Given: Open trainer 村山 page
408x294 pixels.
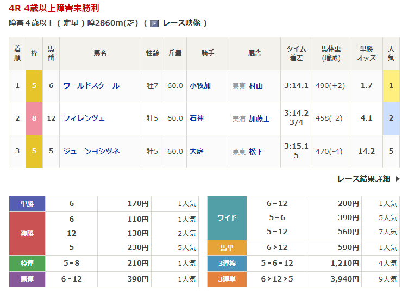Looking at the screenshot, I should point(256,86).
